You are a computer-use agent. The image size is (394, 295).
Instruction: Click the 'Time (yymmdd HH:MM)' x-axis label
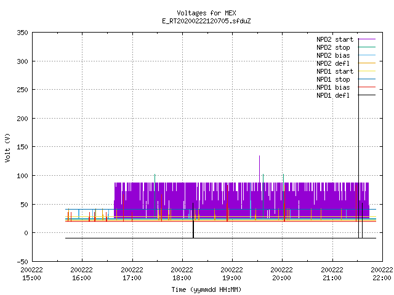tap(206, 289)
